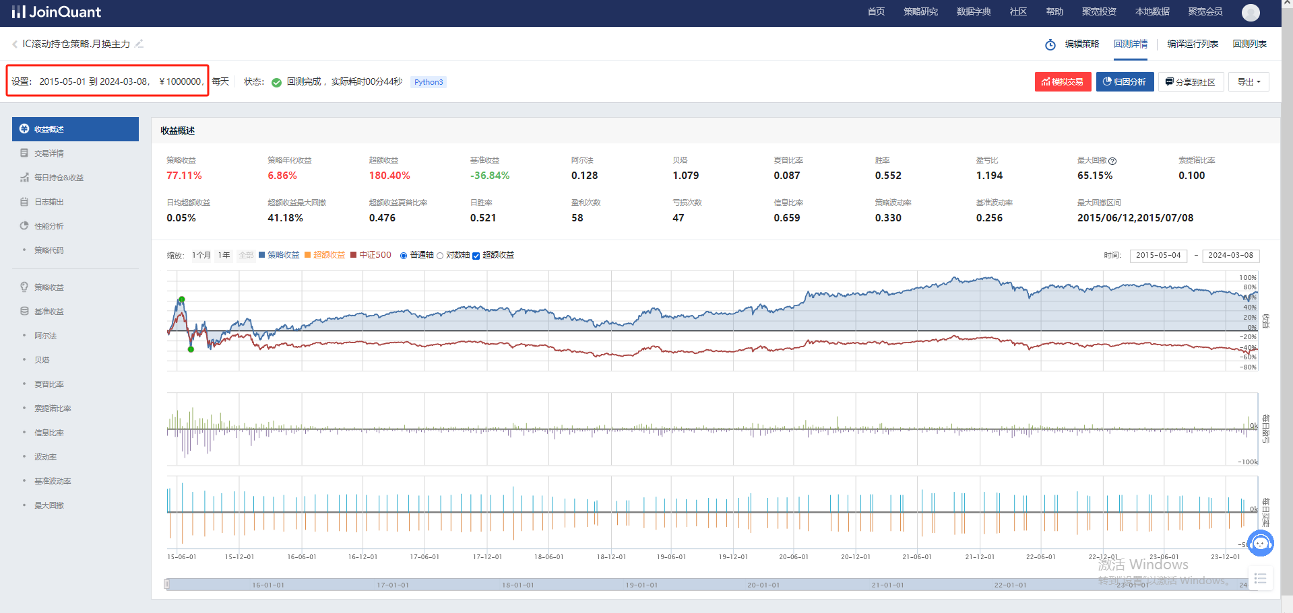The image size is (1293, 613).
Task: Open 交易详情 in the left sidebar
Action: tap(49, 153)
